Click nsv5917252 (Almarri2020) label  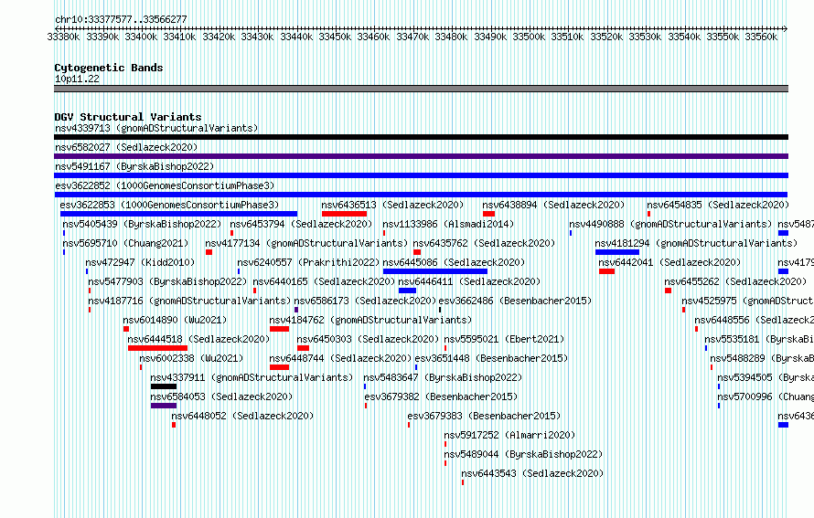pyautogui.click(x=509, y=435)
